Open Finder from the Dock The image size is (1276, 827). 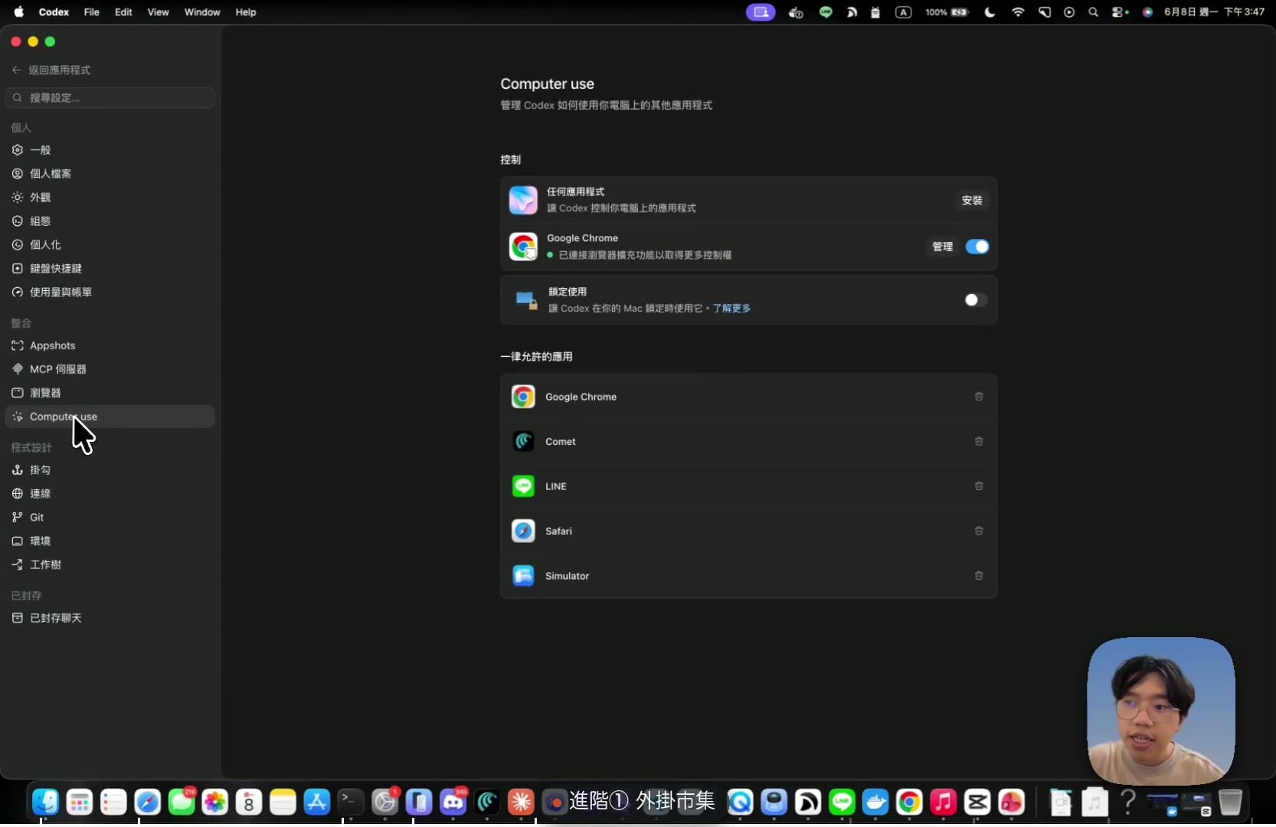click(46, 802)
